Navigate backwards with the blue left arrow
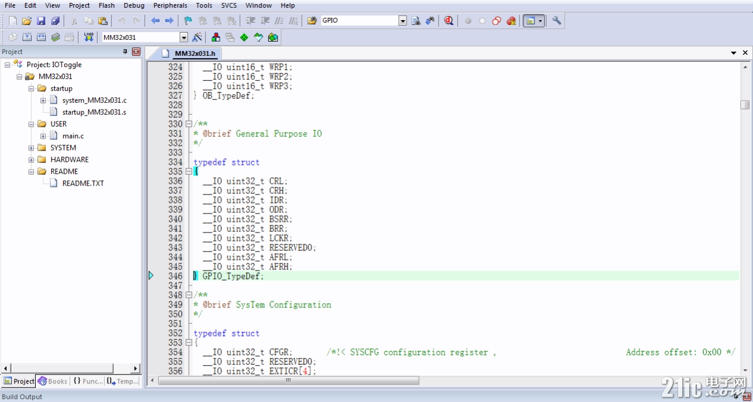 point(155,21)
